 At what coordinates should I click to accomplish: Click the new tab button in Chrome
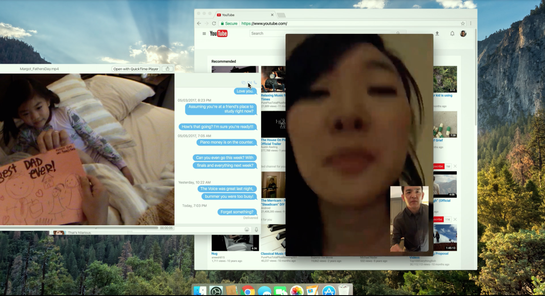[281, 15]
